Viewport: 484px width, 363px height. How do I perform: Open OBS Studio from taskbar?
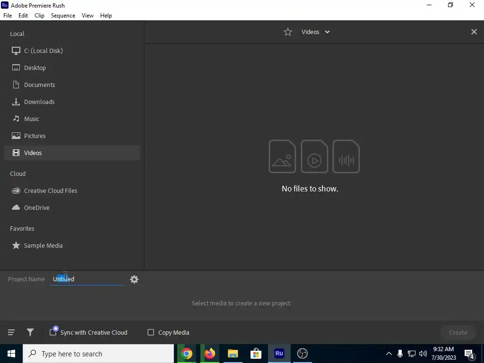[x=302, y=354]
